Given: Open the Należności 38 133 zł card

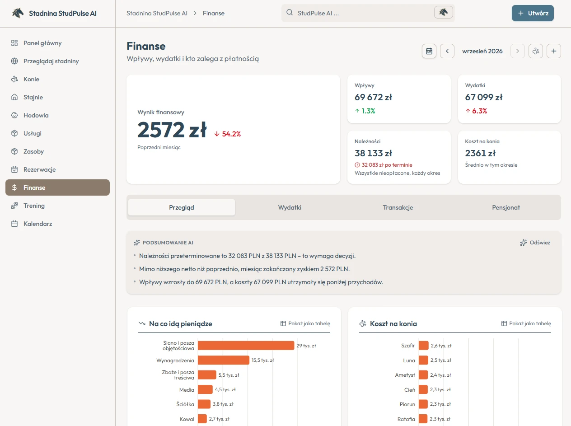Looking at the screenshot, I should pyautogui.click(x=399, y=157).
